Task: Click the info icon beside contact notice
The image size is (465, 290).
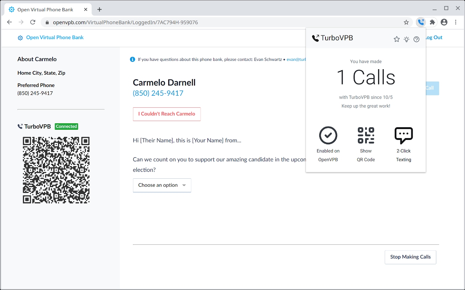Action: coord(133,59)
